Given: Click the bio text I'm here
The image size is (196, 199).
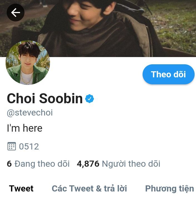Looking at the screenshot, I should point(24,128).
